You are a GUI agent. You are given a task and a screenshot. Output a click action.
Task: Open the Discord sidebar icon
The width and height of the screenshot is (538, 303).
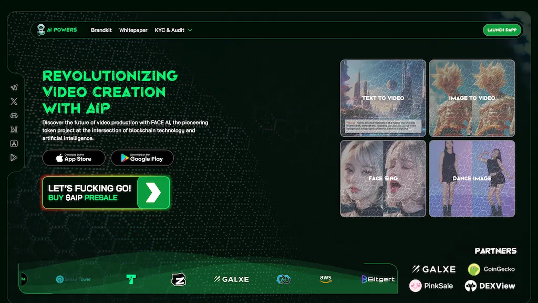14,115
